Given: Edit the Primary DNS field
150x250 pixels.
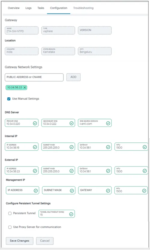Looking at the screenshot, I should (x=22, y=123).
